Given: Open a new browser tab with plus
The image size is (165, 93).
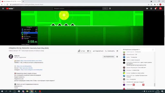Looking at the screenshot, I should coord(23,2).
